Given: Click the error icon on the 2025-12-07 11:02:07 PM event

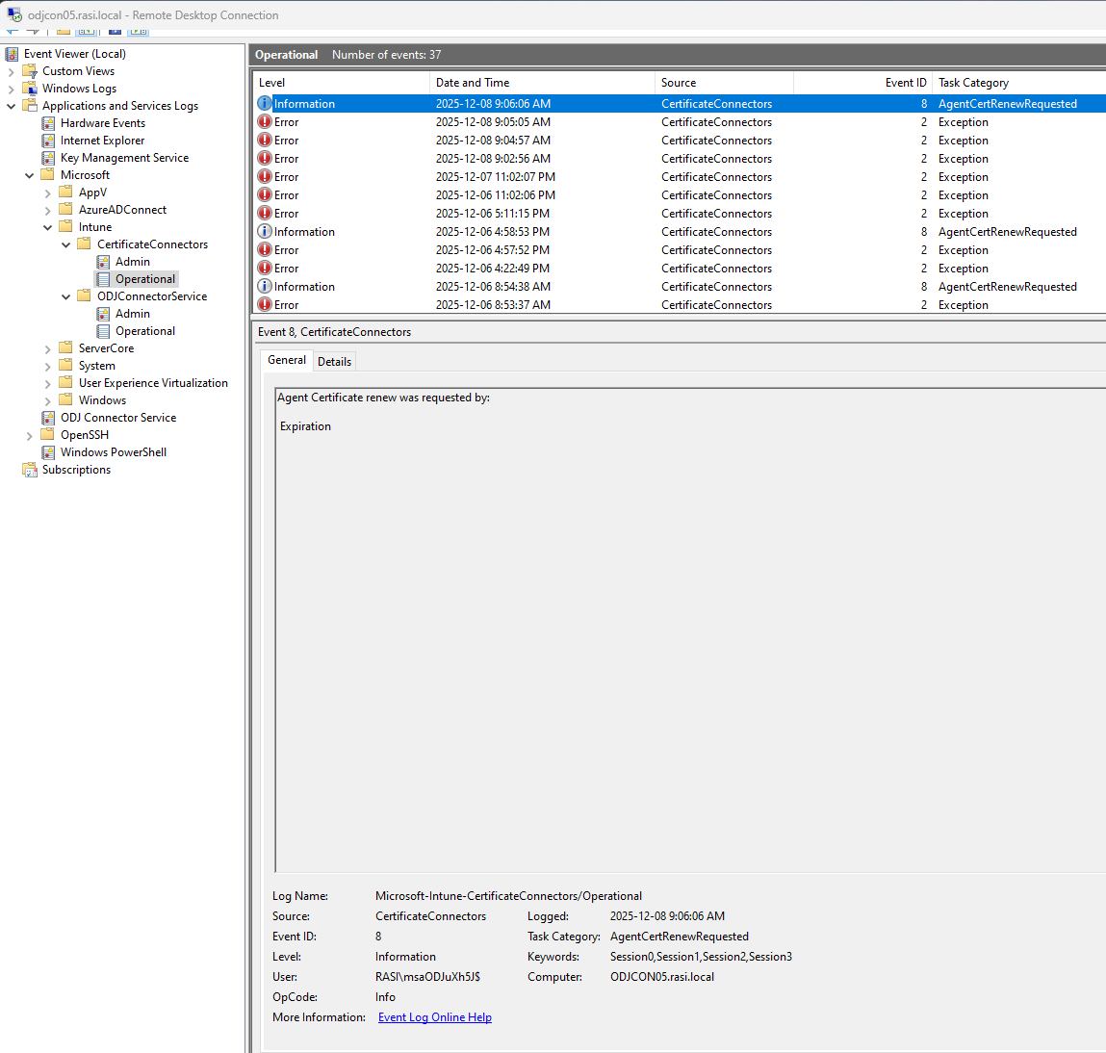Looking at the screenshot, I should click(x=265, y=177).
